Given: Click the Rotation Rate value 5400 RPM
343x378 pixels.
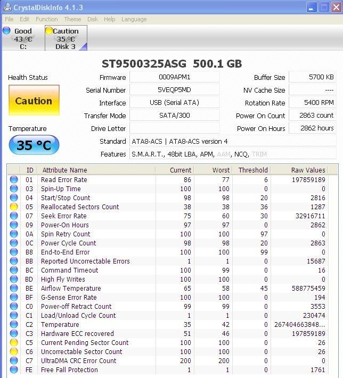Looking at the screenshot, I should (x=312, y=103).
